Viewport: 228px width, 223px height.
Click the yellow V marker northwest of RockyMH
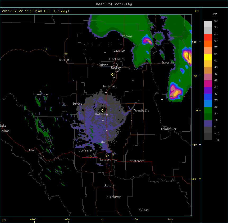pyautogui.click(x=46, y=49)
